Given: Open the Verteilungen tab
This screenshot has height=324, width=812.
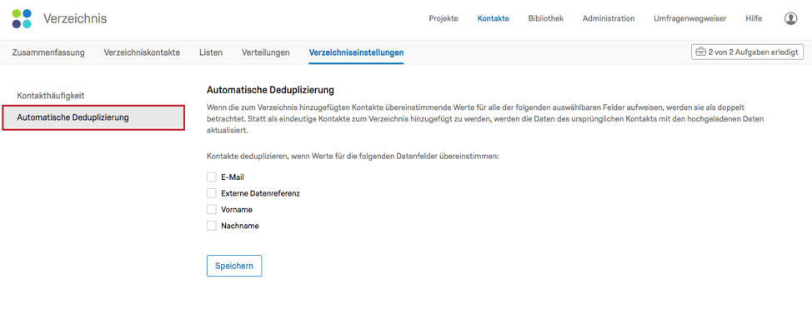Looking at the screenshot, I should (x=266, y=52).
